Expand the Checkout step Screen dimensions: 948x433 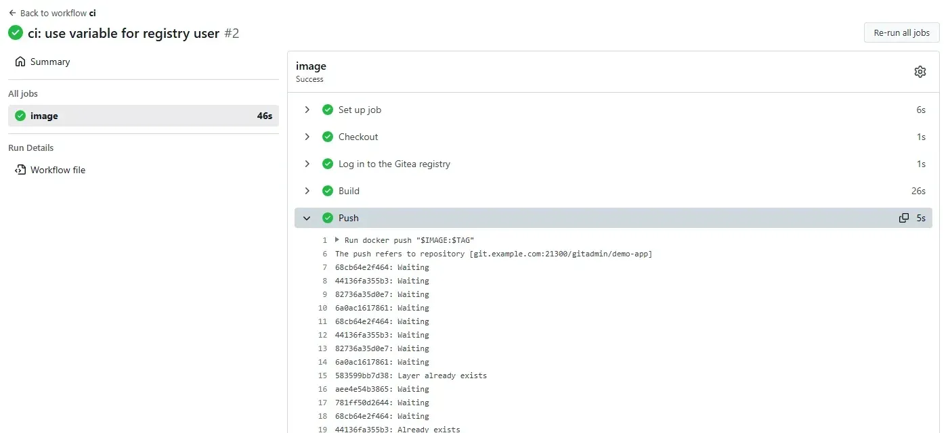coord(613,137)
